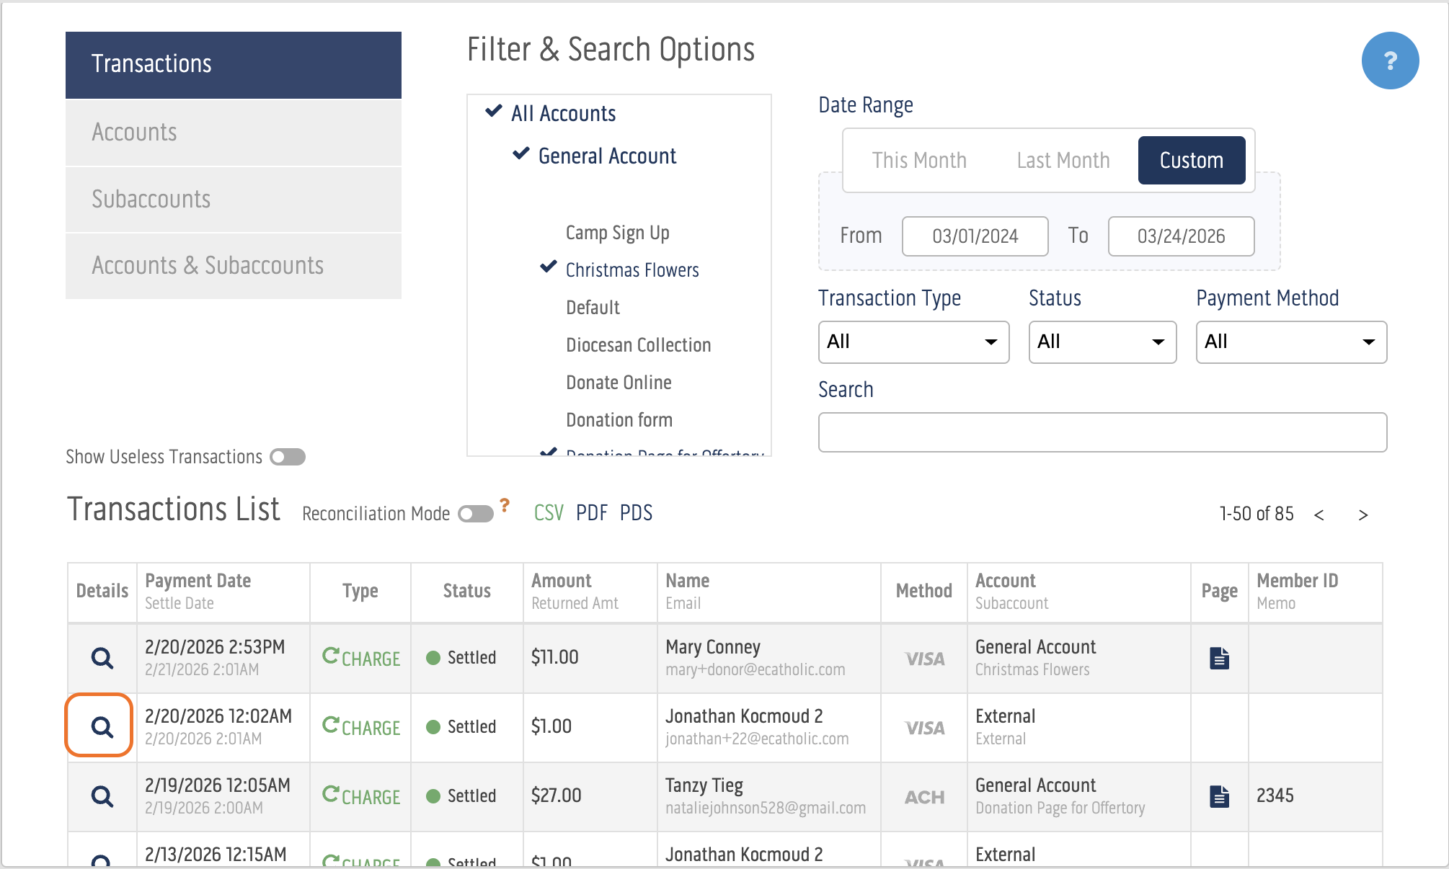Open the Status dropdown
This screenshot has height=869, width=1449.
coord(1102,342)
